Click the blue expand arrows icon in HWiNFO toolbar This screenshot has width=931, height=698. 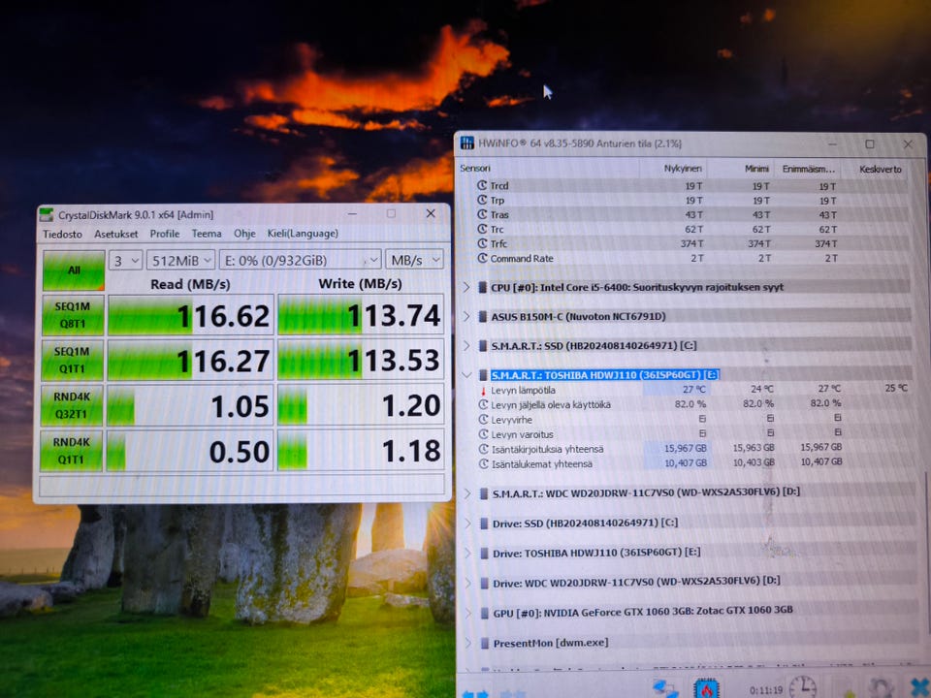475,693
